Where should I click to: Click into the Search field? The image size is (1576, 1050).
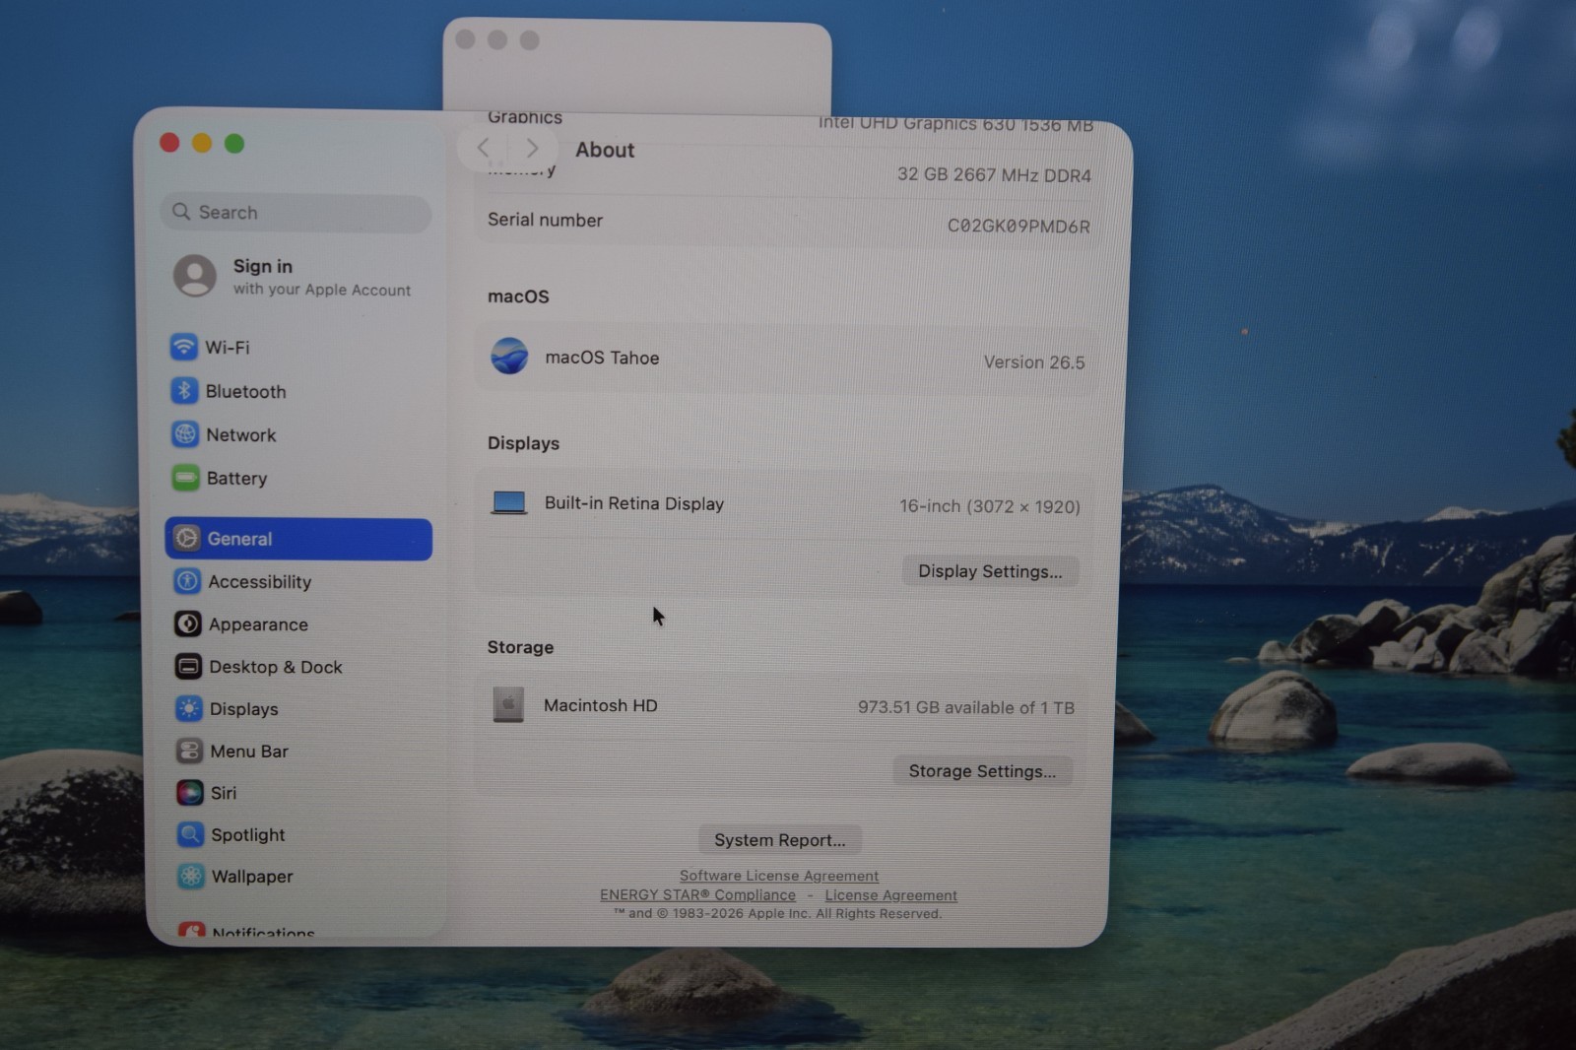[x=295, y=212]
